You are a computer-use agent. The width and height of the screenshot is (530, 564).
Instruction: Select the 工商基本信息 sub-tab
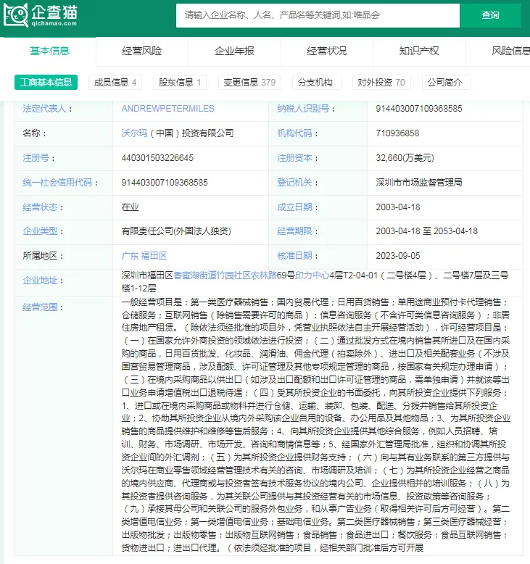46,83
